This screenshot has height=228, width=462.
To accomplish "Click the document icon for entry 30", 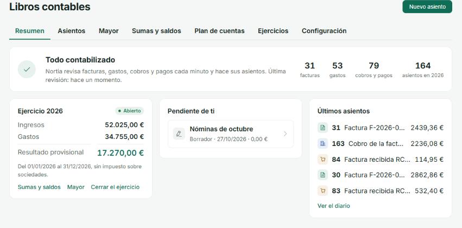I will tap(322, 175).
